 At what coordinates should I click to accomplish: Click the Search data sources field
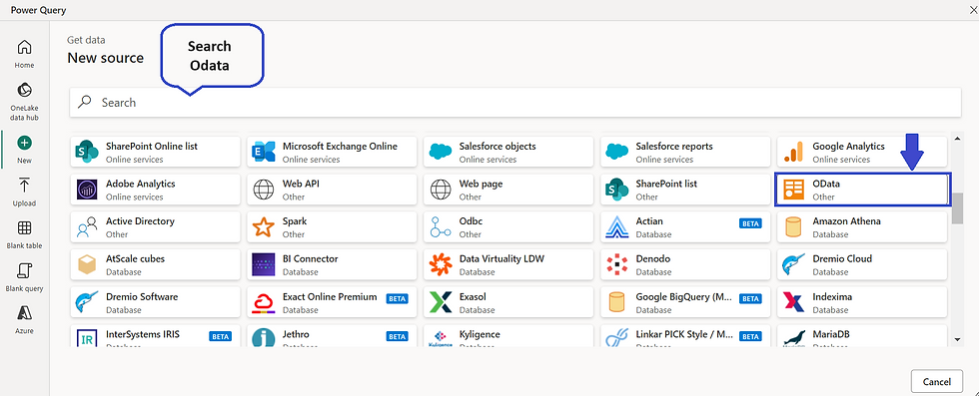[x=515, y=102]
